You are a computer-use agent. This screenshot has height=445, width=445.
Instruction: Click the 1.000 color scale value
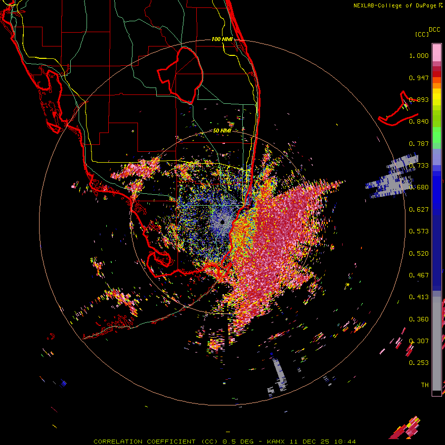(419, 55)
